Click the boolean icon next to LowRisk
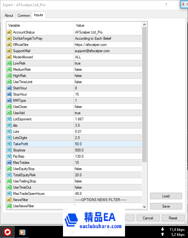The height and width of the screenshot is (238, 188). coord(9,63)
